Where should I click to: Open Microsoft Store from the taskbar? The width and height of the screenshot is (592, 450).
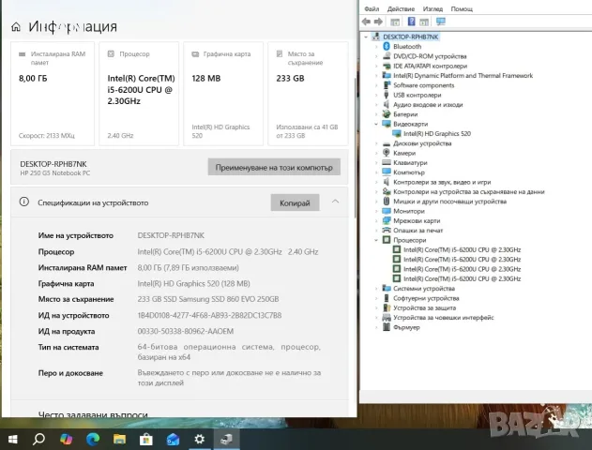[x=146, y=439]
